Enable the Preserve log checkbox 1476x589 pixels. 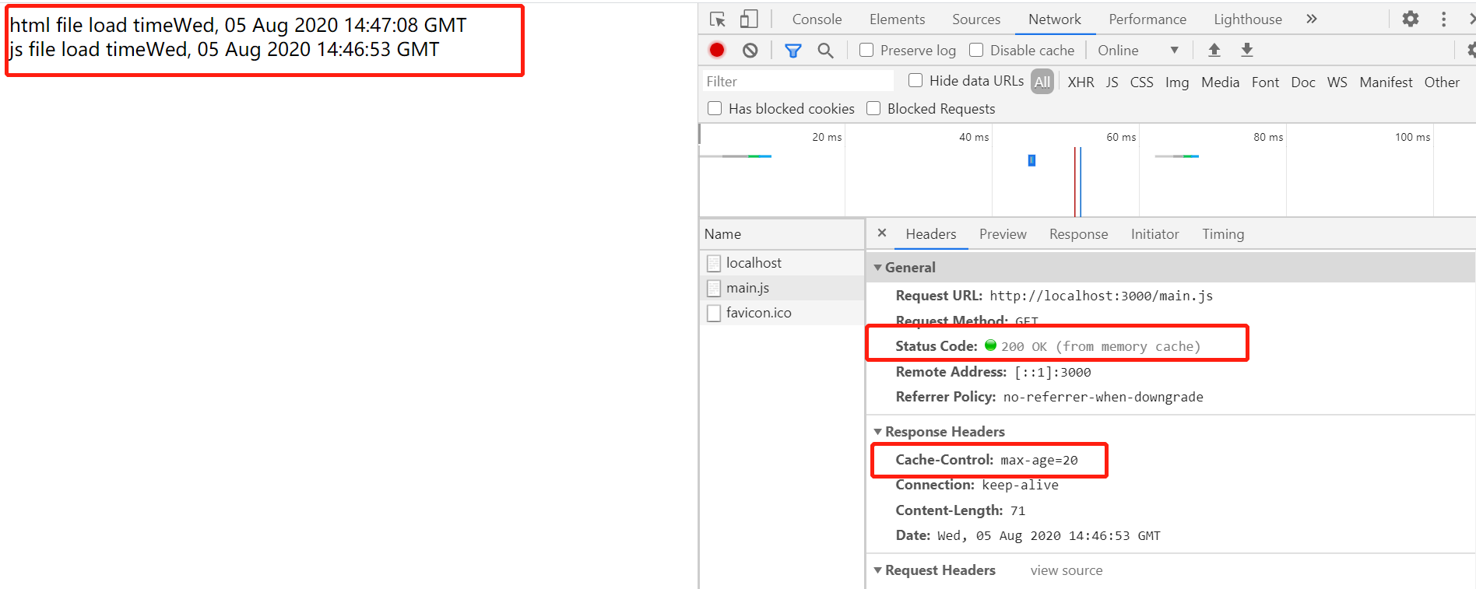(x=866, y=51)
